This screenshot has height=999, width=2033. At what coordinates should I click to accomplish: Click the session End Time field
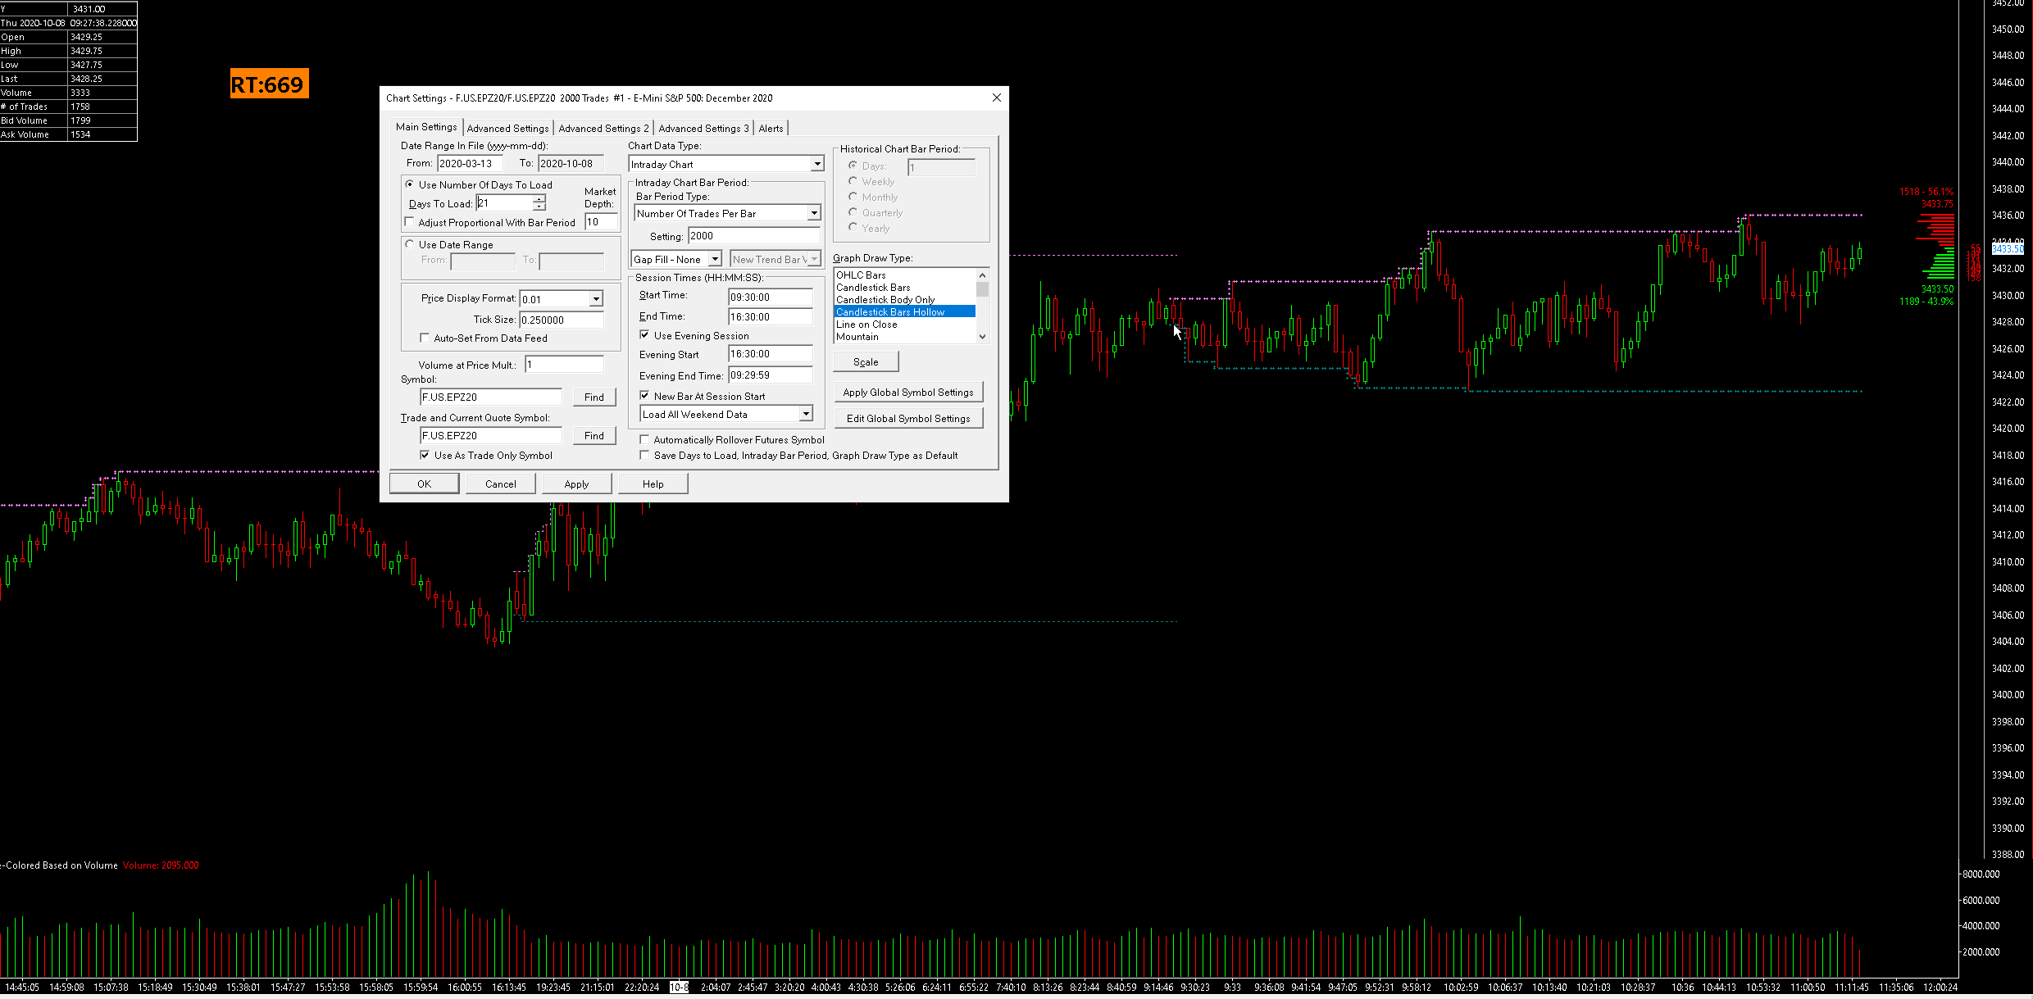coord(770,316)
